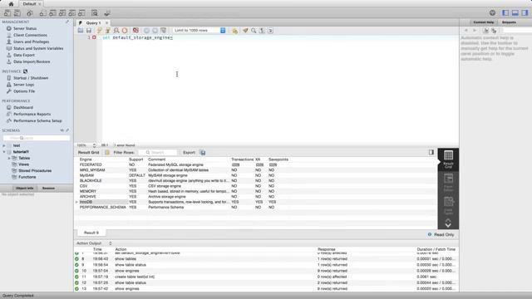Stop query execution icon

(x=125, y=31)
